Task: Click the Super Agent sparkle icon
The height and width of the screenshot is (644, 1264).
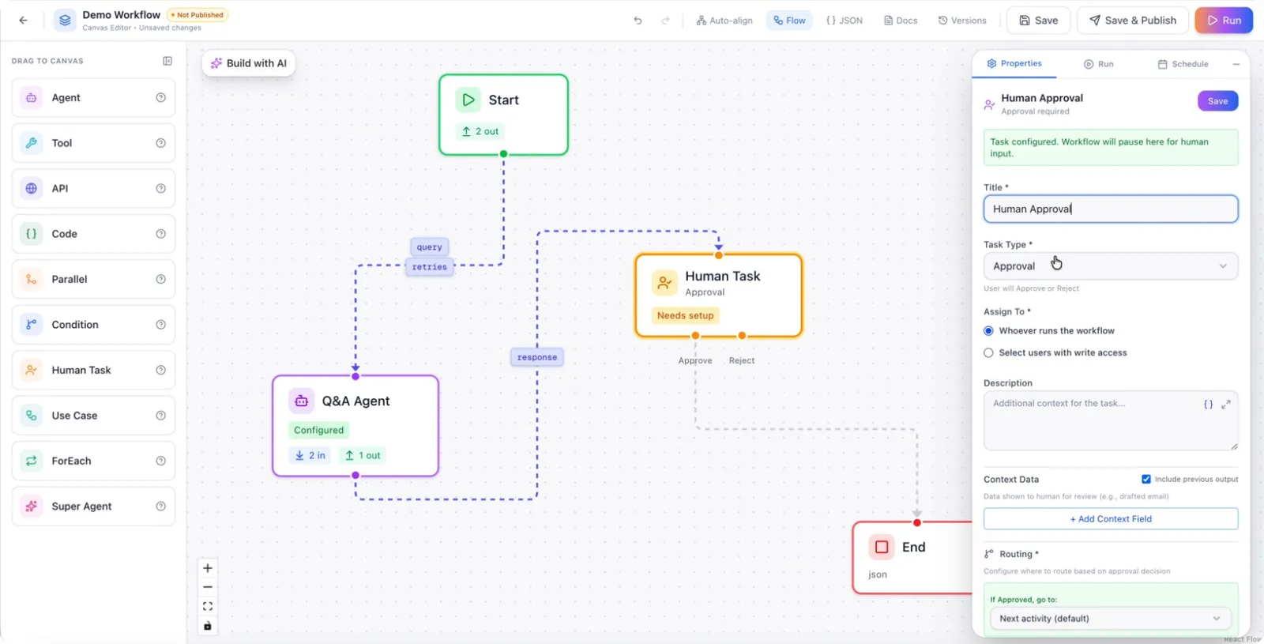Action: (x=32, y=507)
